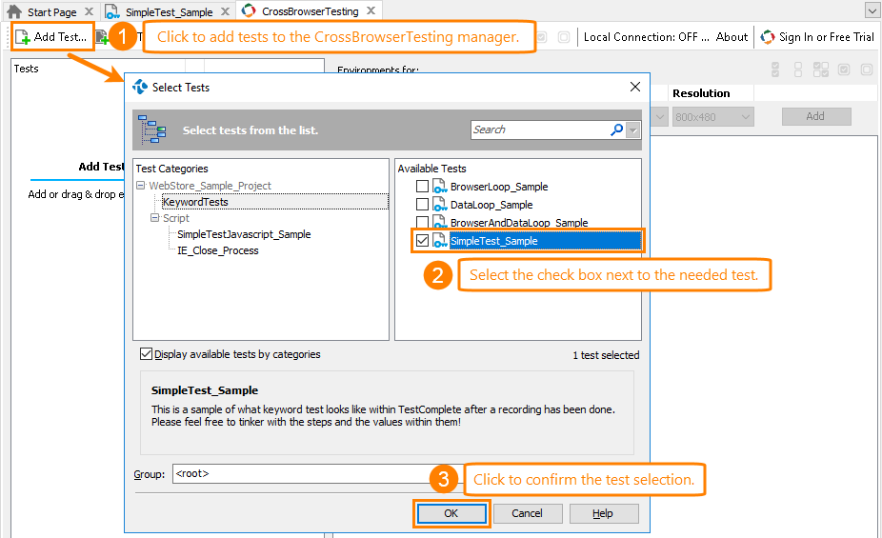Open the search options dropdown arrow
The image size is (882, 538).
point(634,130)
